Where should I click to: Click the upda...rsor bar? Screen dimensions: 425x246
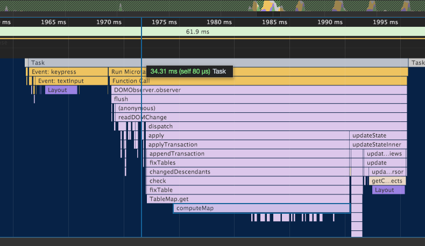[x=387, y=172]
